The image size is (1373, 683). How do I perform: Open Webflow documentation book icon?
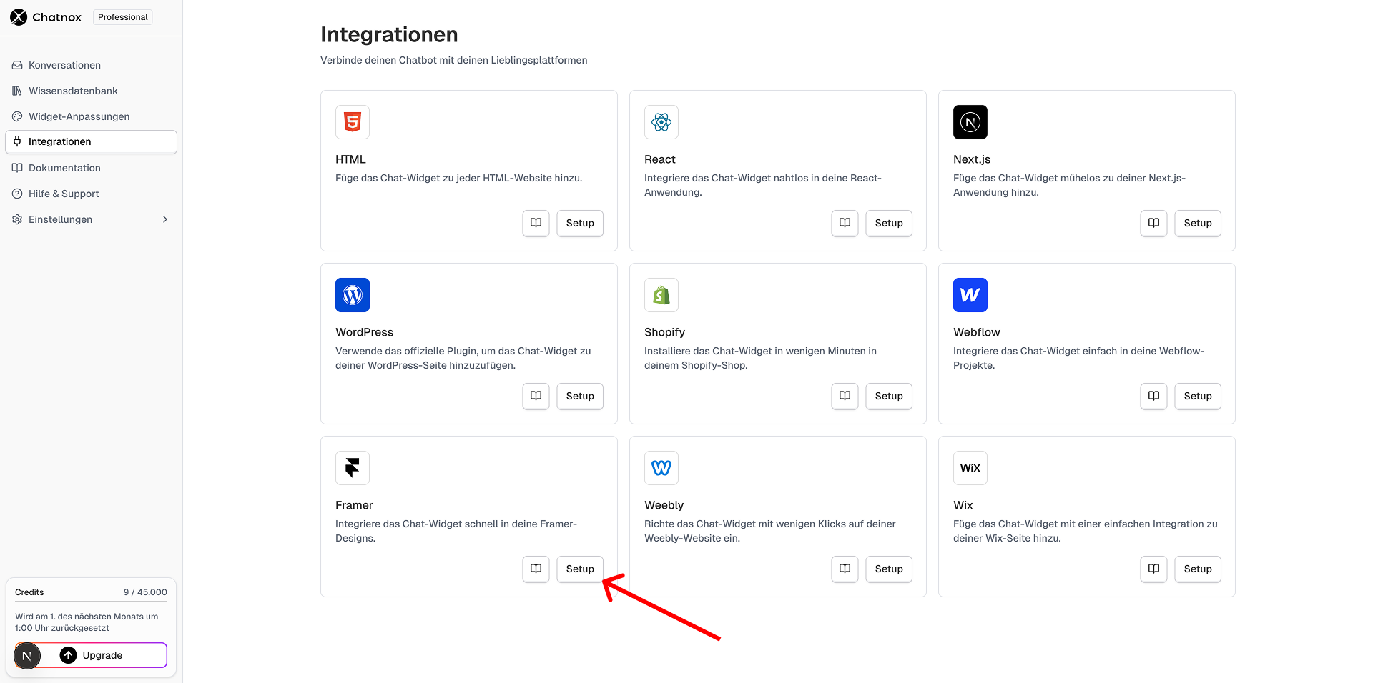coord(1153,396)
